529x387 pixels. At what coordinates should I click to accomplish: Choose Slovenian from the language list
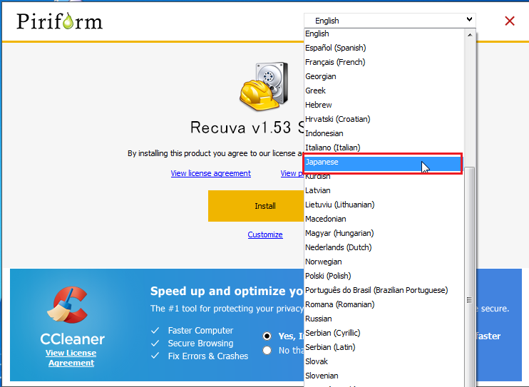click(384, 376)
